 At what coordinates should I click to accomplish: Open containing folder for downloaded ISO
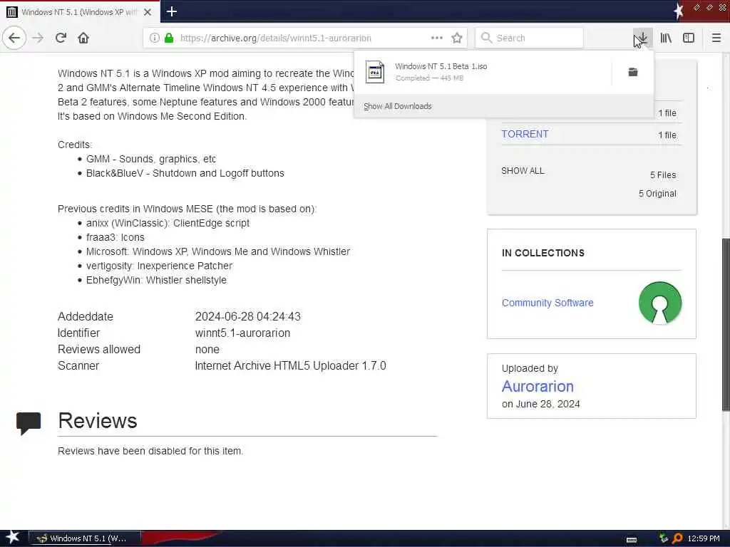tap(633, 72)
